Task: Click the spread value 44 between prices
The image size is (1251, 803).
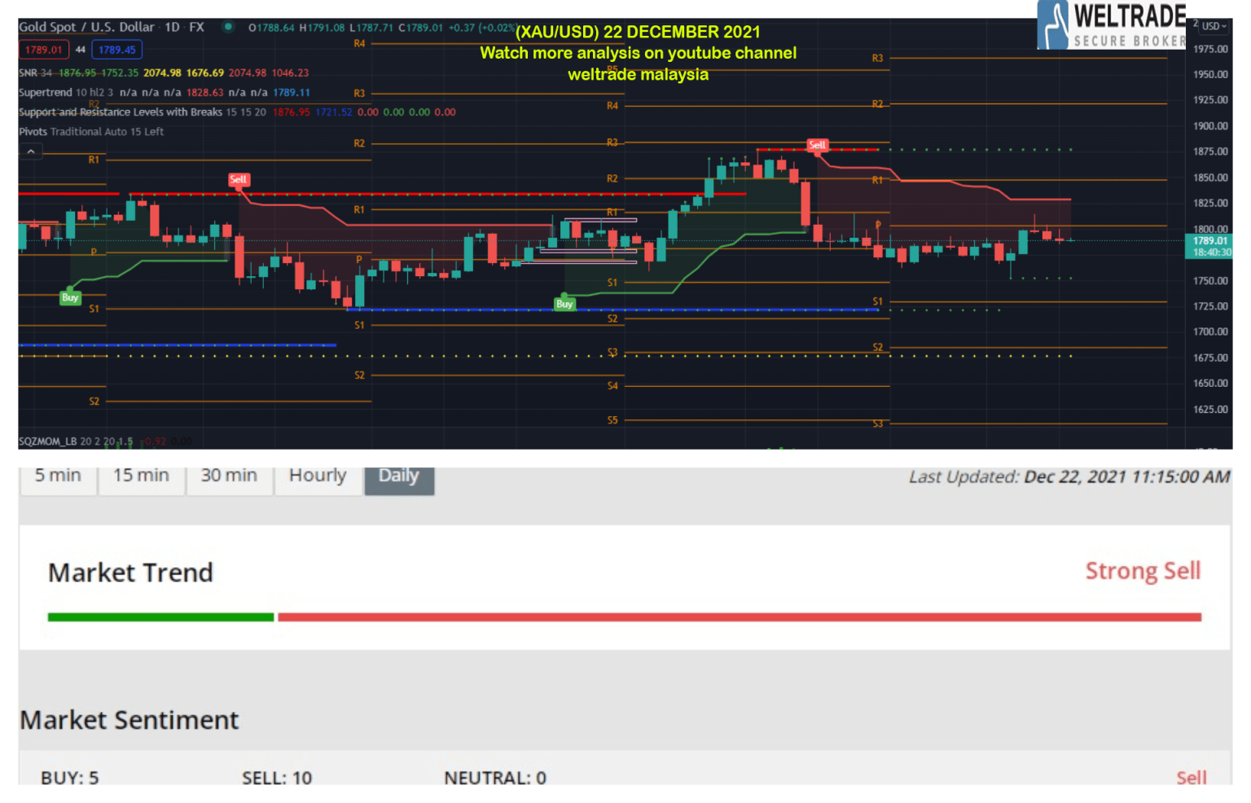Action: coord(80,50)
